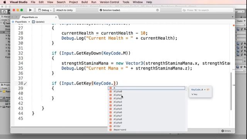Open the Project menu
This screenshot has height=139, width=247.
pyautogui.click(x=73, y=2)
